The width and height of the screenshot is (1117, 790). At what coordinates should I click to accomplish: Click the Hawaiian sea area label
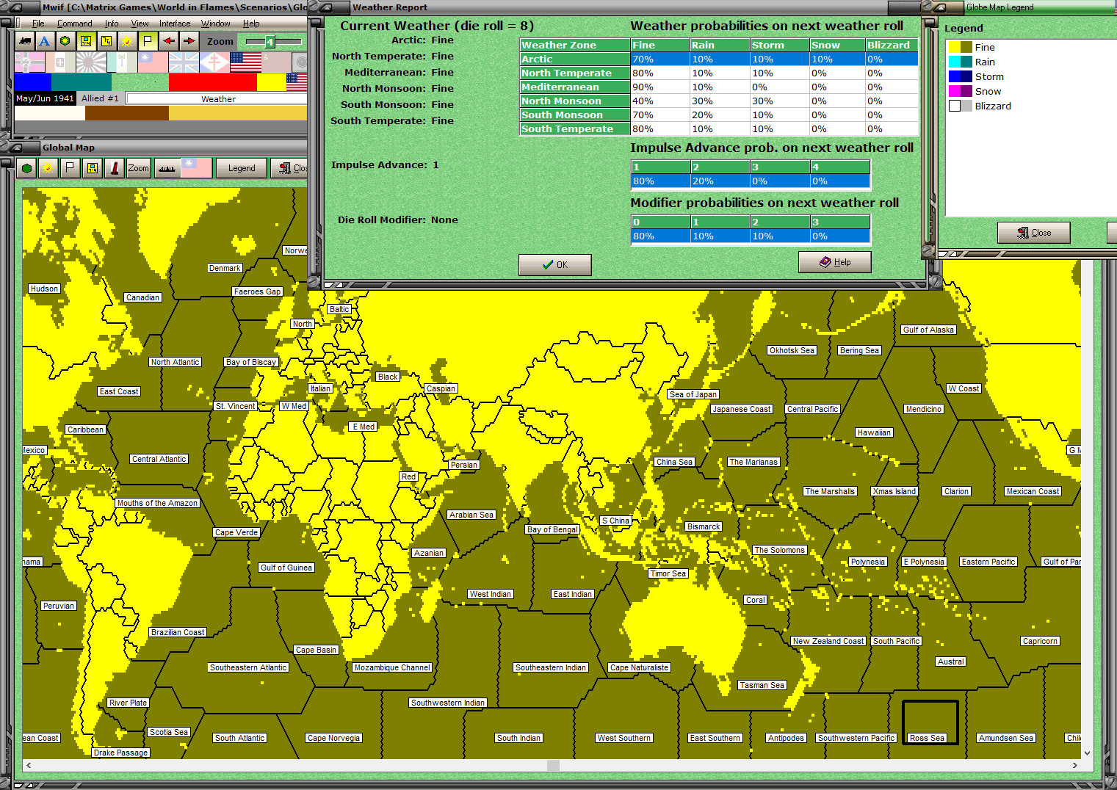click(x=874, y=432)
